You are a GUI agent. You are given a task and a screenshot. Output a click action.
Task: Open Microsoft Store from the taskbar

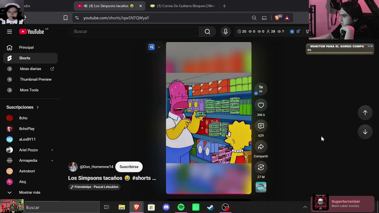[151, 207]
